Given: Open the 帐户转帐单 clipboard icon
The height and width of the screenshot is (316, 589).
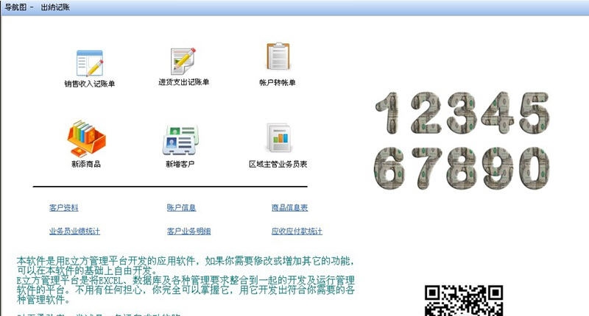Looking at the screenshot, I should pyautogui.click(x=278, y=56).
